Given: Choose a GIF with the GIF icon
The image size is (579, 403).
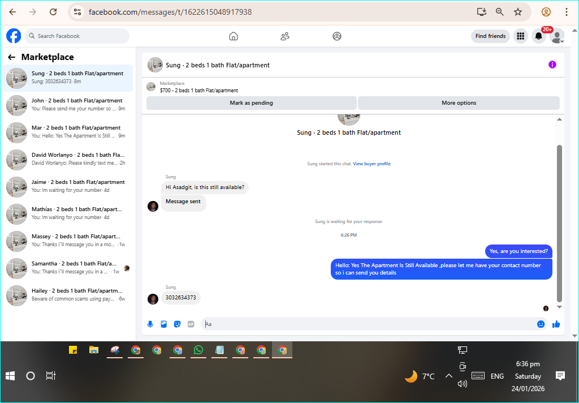Looking at the screenshot, I should [191, 324].
